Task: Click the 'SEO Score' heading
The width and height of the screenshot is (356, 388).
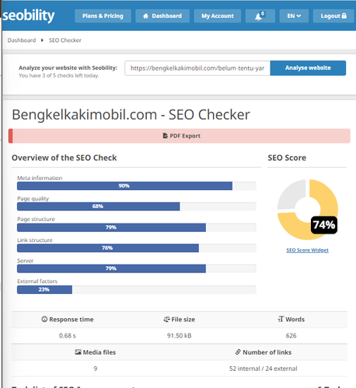Action: [x=287, y=158]
